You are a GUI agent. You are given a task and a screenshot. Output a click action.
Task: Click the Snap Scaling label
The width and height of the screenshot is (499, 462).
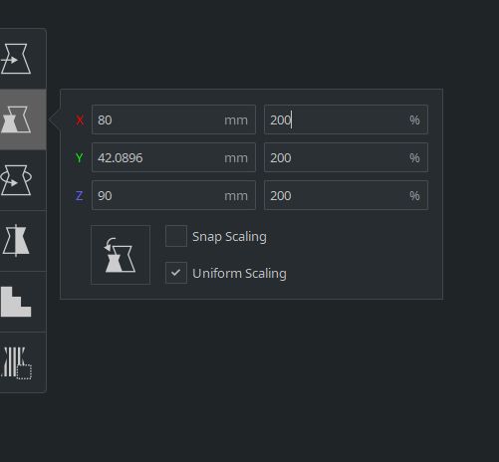point(229,237)
